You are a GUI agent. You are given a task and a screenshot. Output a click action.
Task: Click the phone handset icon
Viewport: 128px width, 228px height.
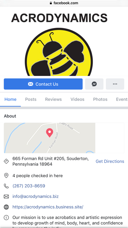tap(6, 186)
